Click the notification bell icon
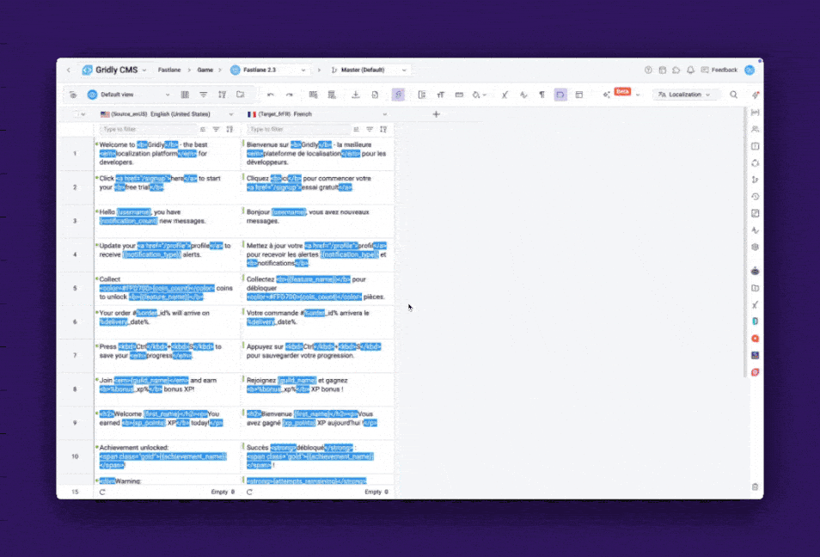820x557 pixels. click(690, 70)
